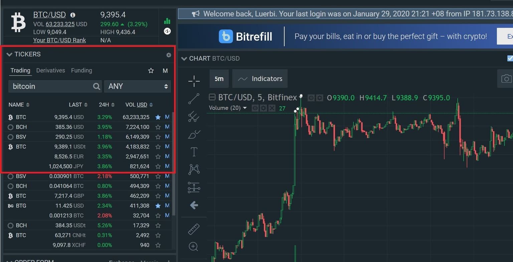Select the brush drawing tool

(x=194, y=134)
